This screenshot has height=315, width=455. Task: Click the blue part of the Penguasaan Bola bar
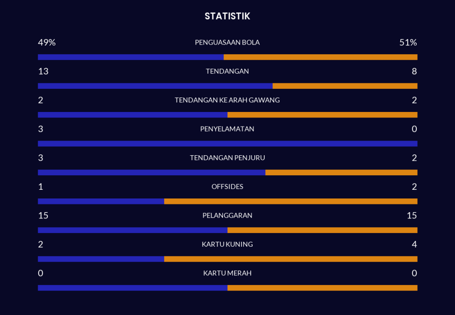(131, 57)
